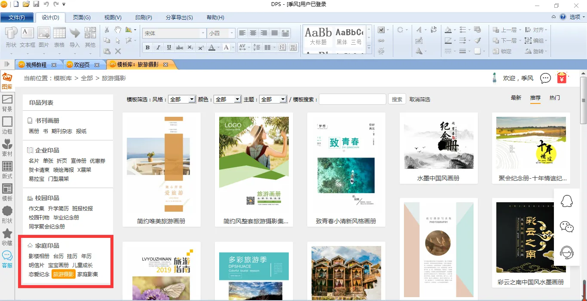
Task: Click the 搜索 search button
Action: click(x=397, y=99)
